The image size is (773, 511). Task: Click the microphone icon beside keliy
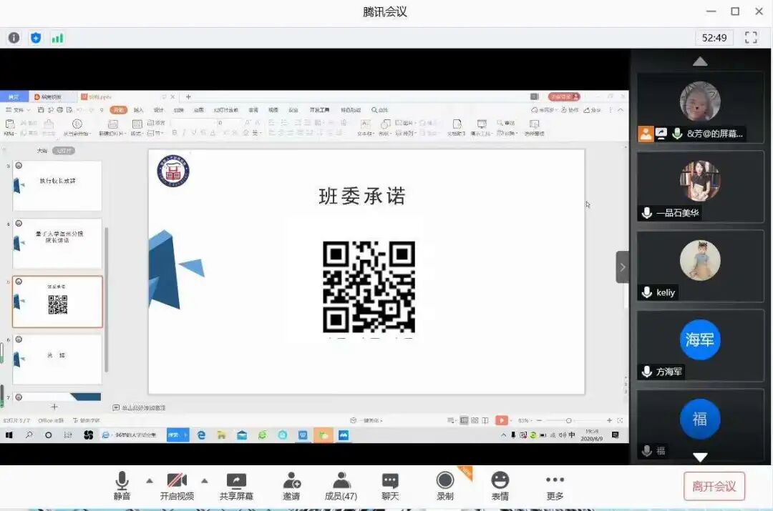pos(647,292)
